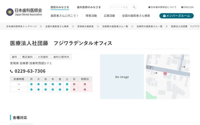Image resolution: width=200 pixels, height=125 pixels.
Task: Click the Monday availability dot in first row
Action: pos(31,84)
